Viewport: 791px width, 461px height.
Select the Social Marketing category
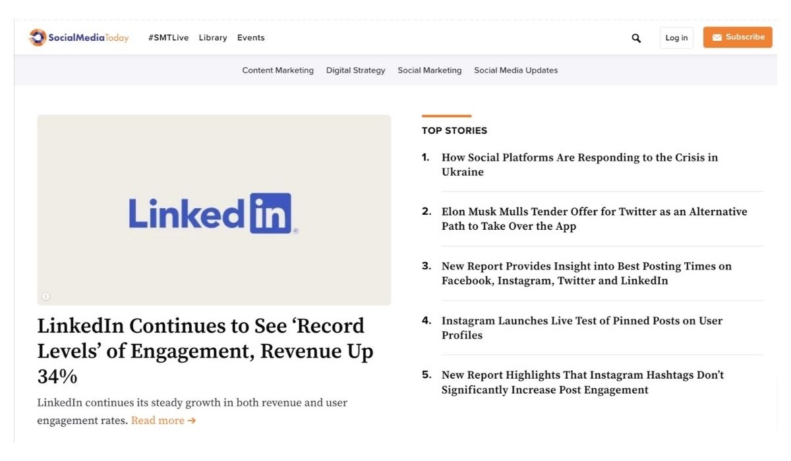pyautogui.click(x=430, y=70)
